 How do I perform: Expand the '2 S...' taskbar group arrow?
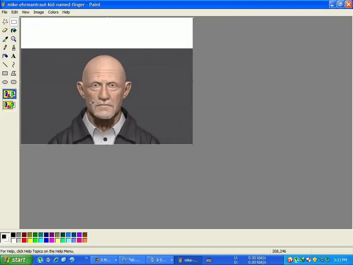(172, 260)
